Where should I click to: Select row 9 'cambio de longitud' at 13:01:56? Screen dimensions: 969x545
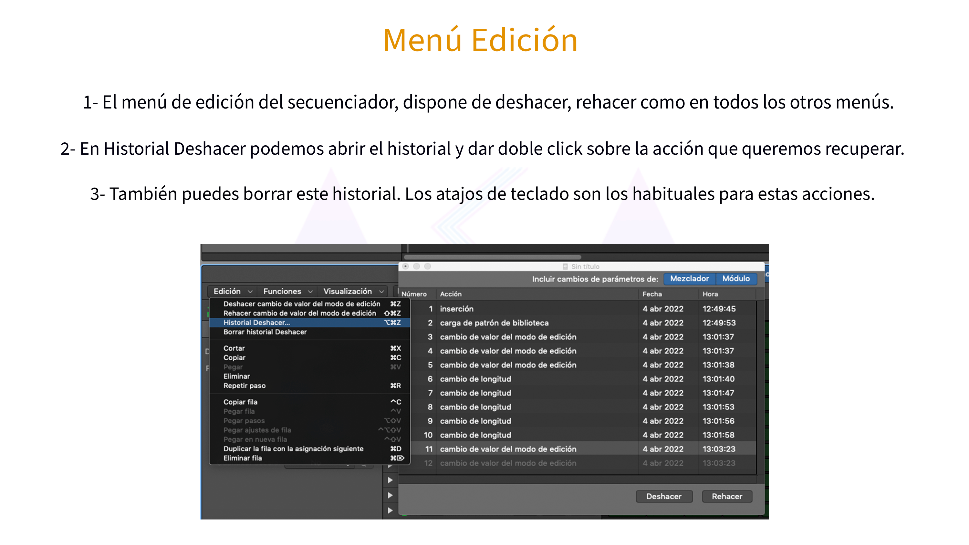pos(578,421)
